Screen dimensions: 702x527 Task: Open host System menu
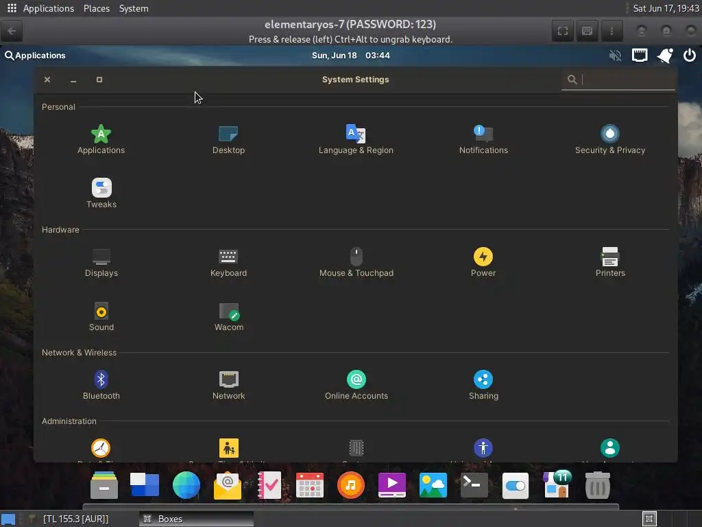pyautogui.click(x=134, y=8)
